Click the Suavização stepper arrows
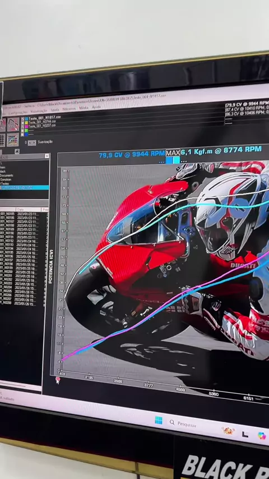Image resolution: width=269 pixels, height=479 pixels. click(32, 142)
